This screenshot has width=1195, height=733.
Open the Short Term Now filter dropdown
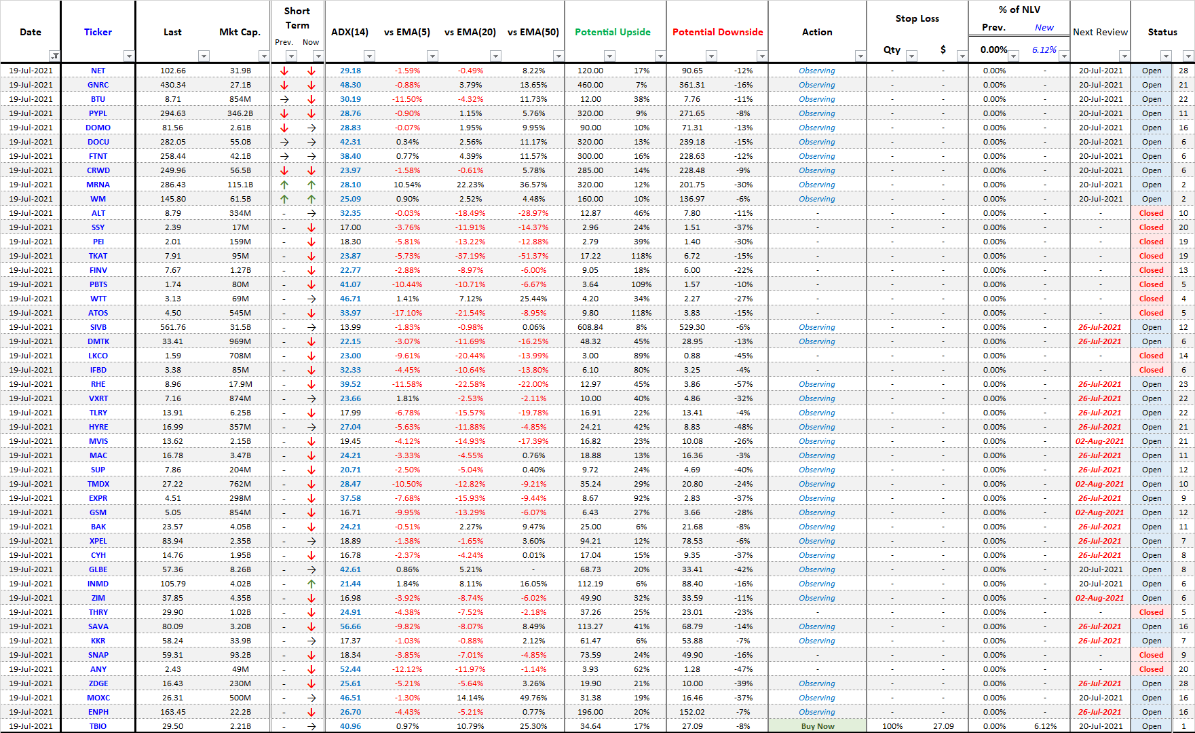coord(318,56)
